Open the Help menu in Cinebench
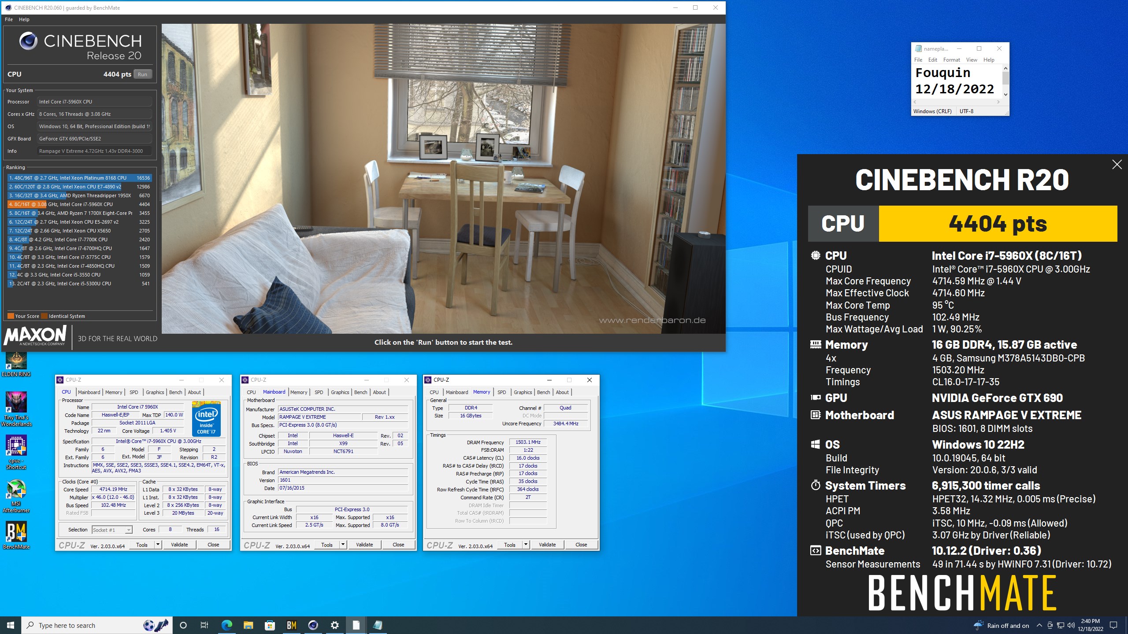This screenshot has width=1128, height=634. pos(24,19)
